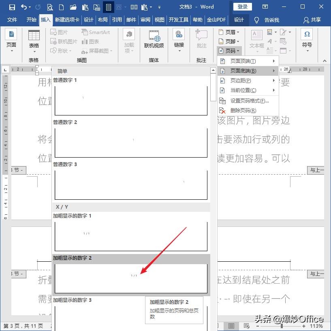Select 删除页码 to remove page numbers

(x=242, y=111)
